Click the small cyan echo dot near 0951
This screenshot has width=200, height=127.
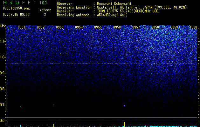tap(21, 107)
